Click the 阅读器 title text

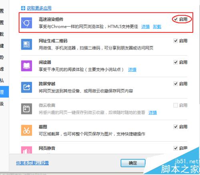point(45,62)
